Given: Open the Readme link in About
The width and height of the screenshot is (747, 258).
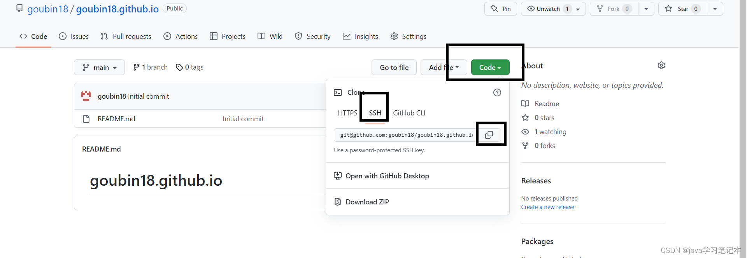Looking at the screenshot, I should point(540,104).
